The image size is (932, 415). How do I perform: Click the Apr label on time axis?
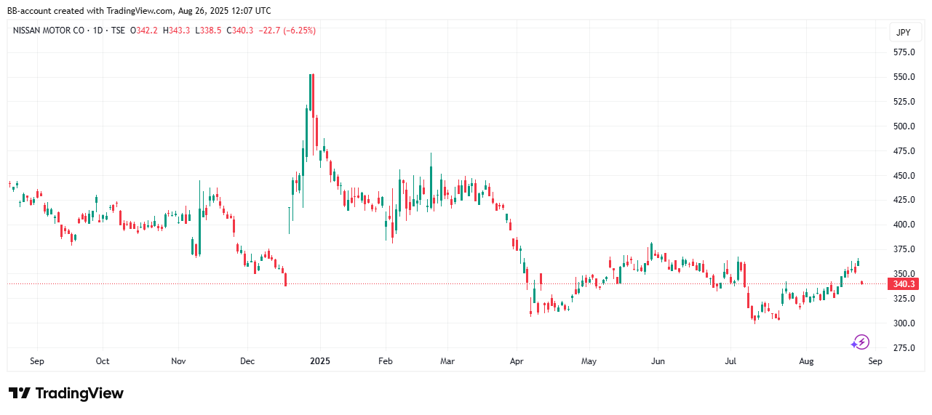(x=517, y=361)
